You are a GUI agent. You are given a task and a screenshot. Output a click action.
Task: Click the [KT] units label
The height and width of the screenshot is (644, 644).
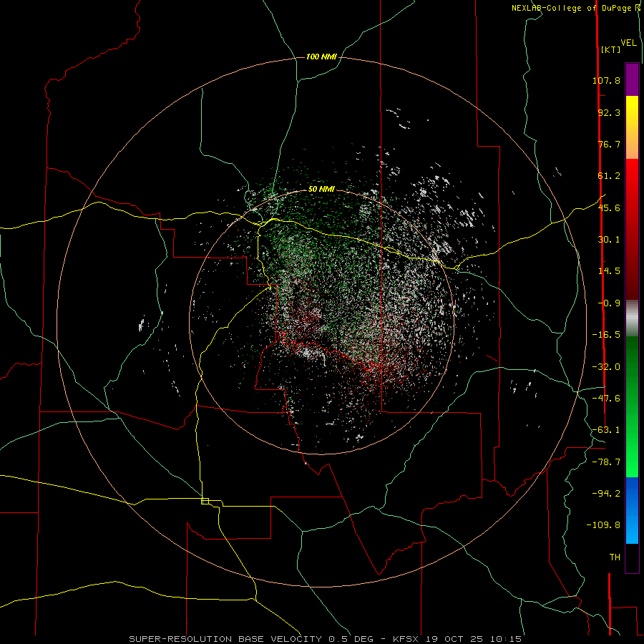tap(610, 49)
